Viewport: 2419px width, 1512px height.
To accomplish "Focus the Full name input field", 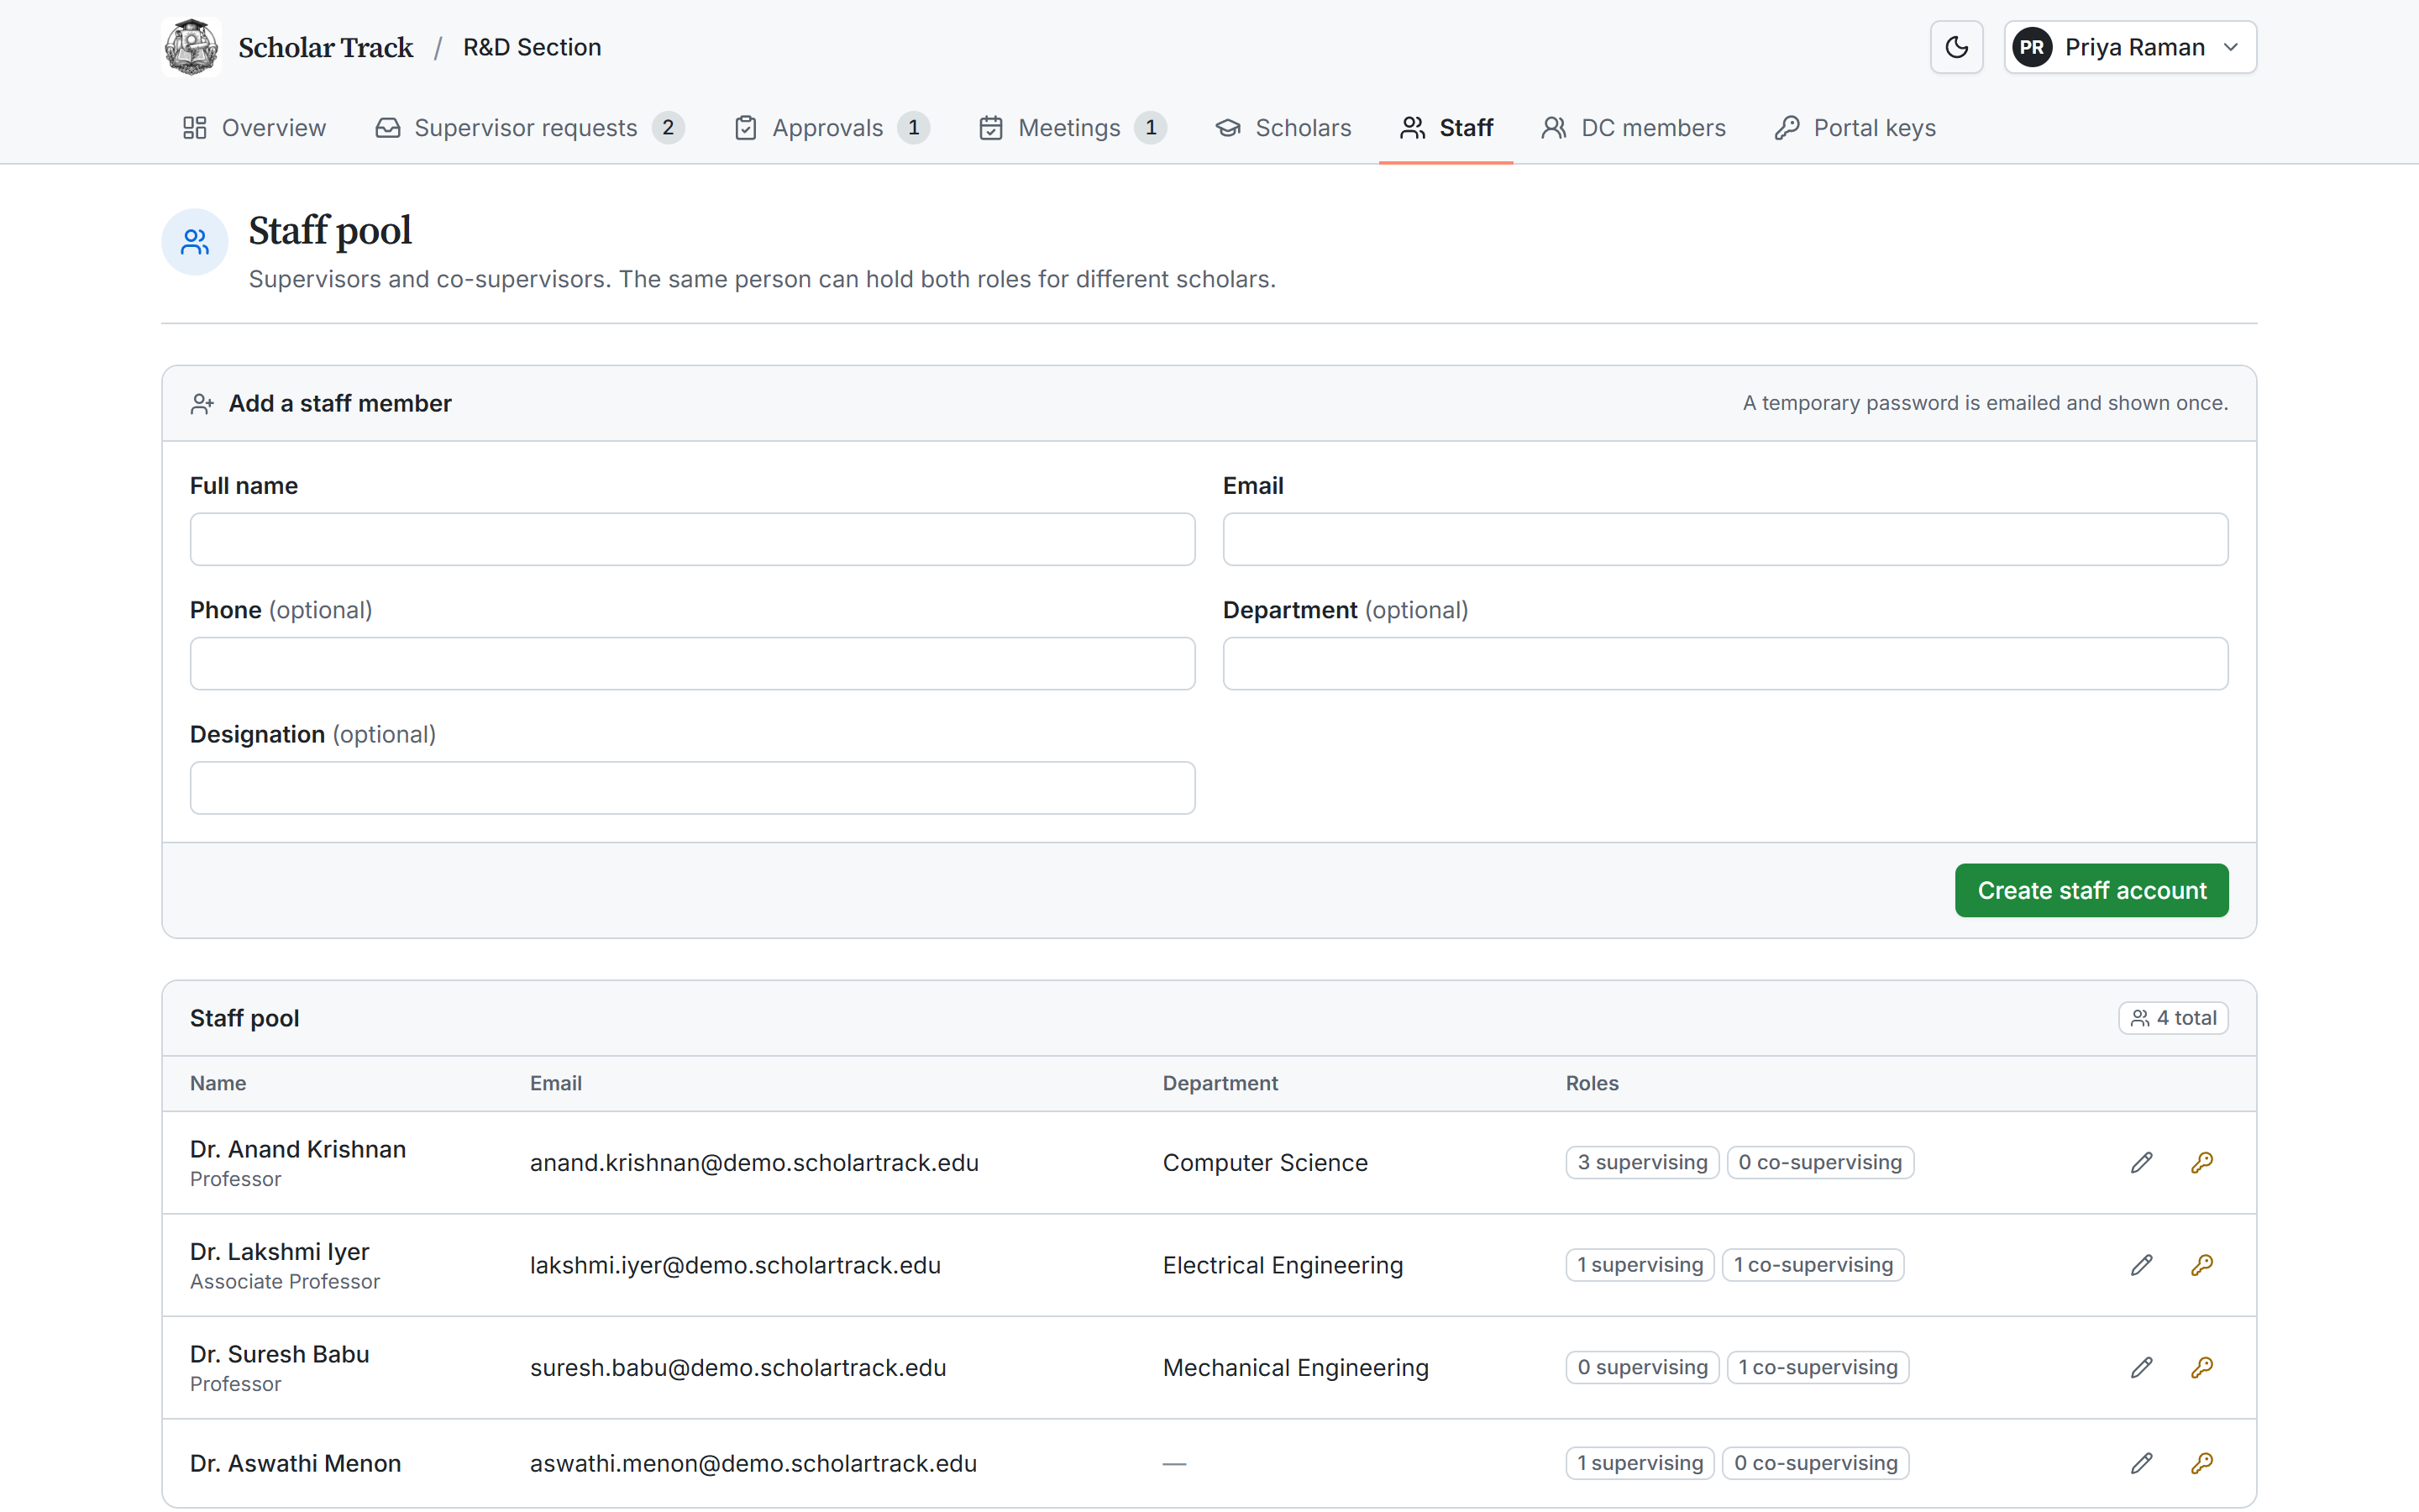I will (x=693, y=539).
